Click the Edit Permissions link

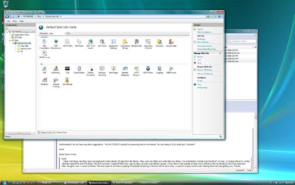205,32
